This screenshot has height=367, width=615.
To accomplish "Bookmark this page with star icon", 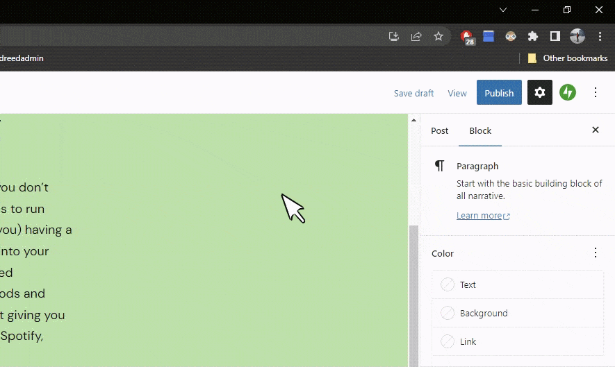I will [438, 37].
